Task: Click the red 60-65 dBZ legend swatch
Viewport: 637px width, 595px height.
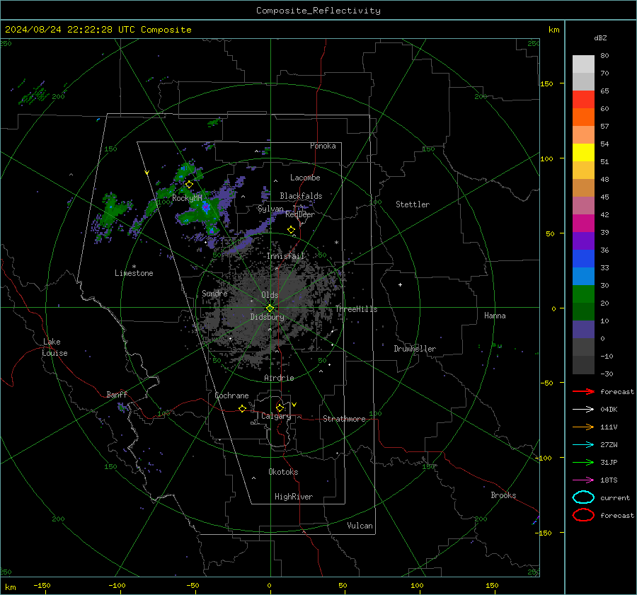Action: 583,100
